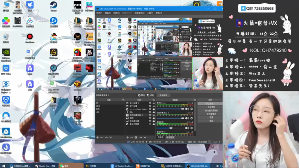299x168 pixels.
Task: Move selected source up with chevron
Action: (x=141, y=137)
